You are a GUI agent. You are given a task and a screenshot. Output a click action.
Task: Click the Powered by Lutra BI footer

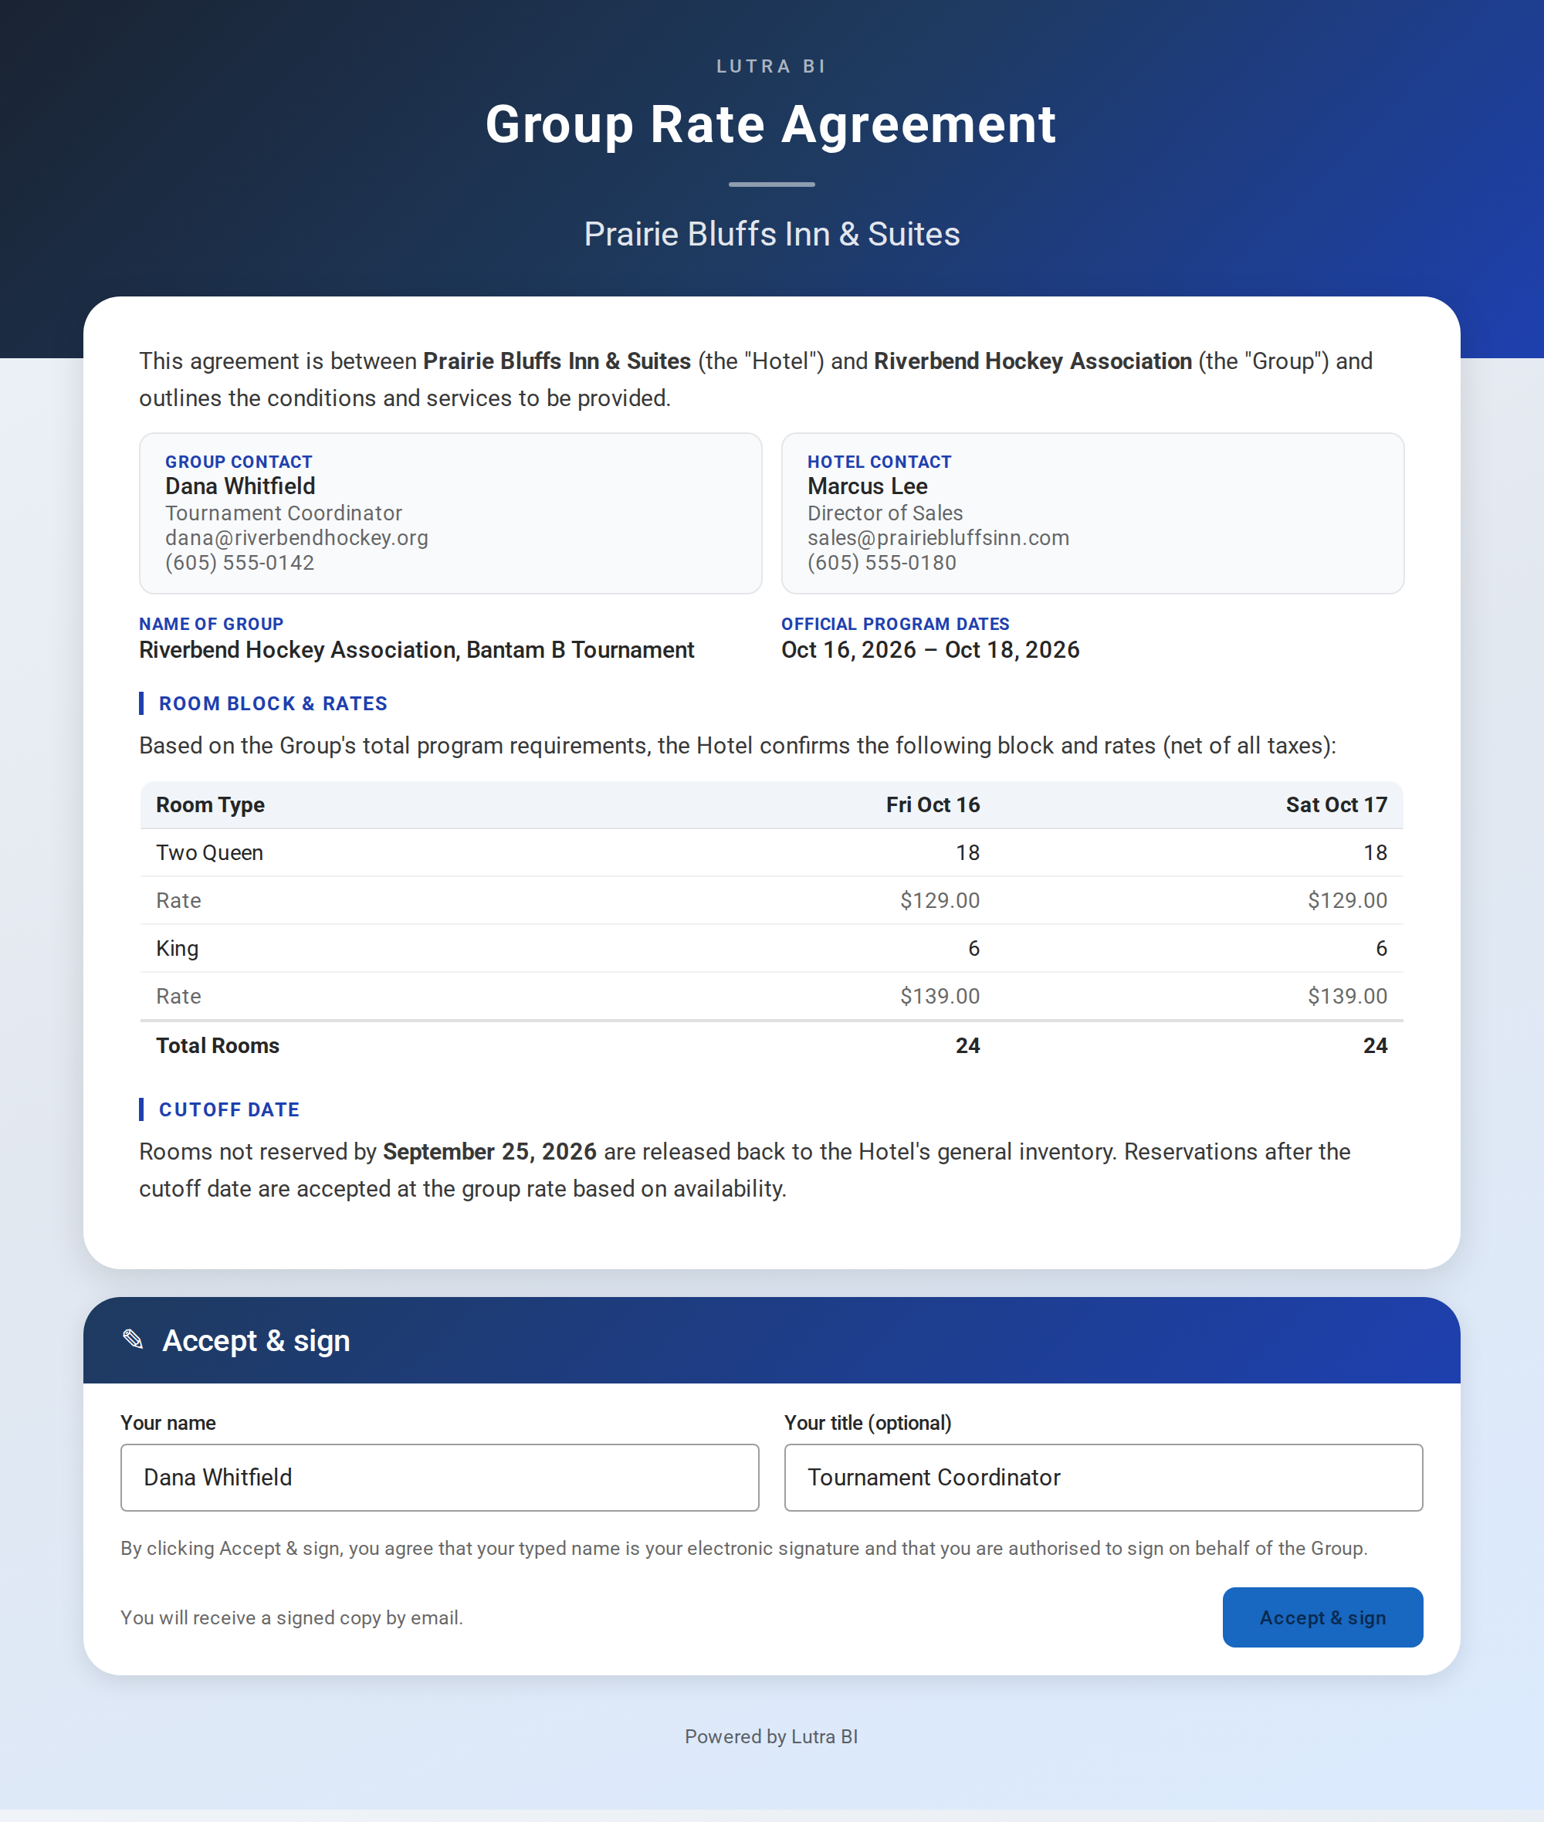pyautogui.click(x=771, y=1736)
